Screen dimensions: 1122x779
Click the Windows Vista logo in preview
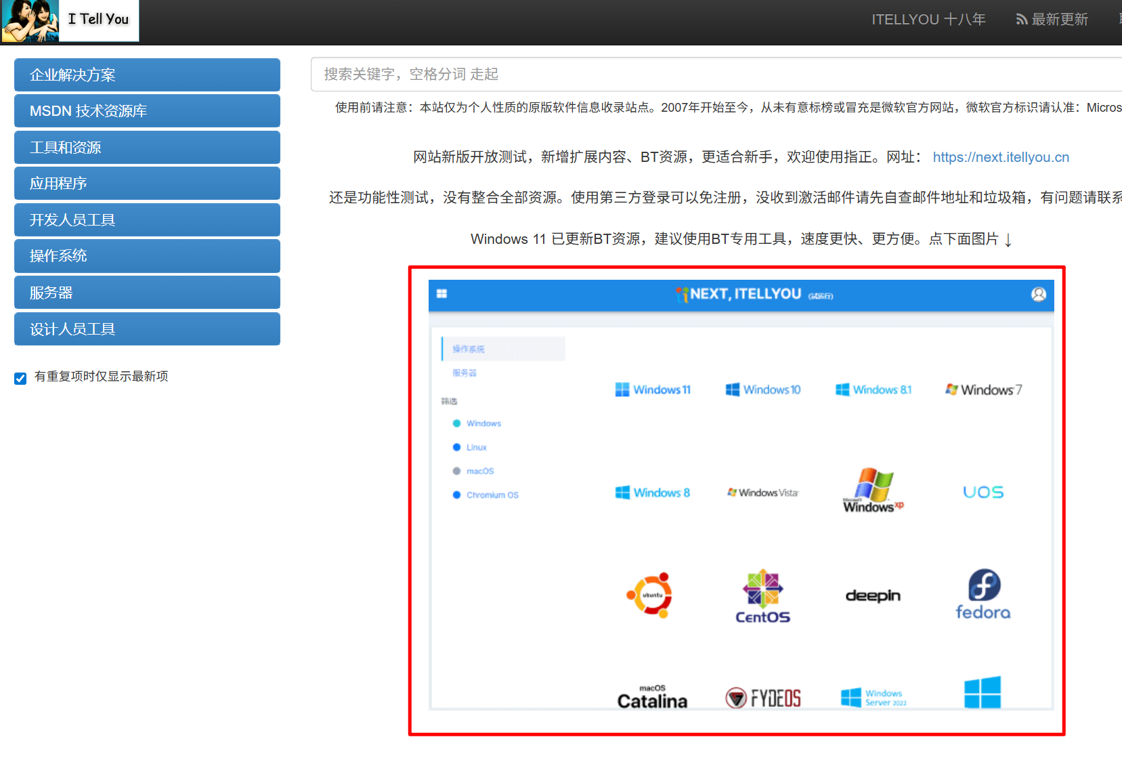coord(763,492)
